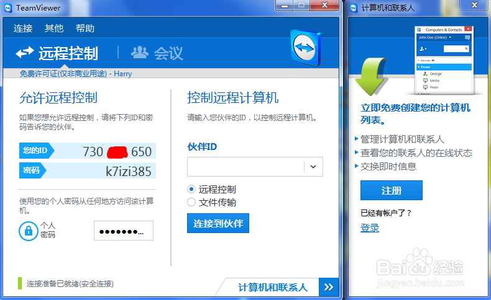Click the password value k7izi385

pyautogui.click(x=129, y=171)
